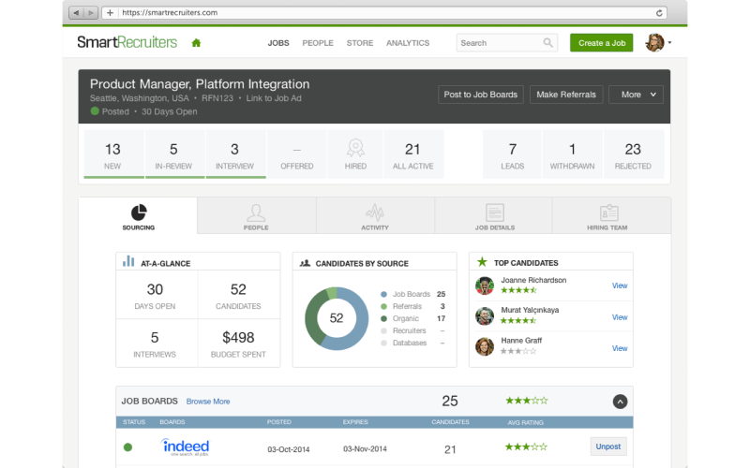Screen dimensions: 750x468
Task: Unpost the Indeed job board
Action: (607, 446)
